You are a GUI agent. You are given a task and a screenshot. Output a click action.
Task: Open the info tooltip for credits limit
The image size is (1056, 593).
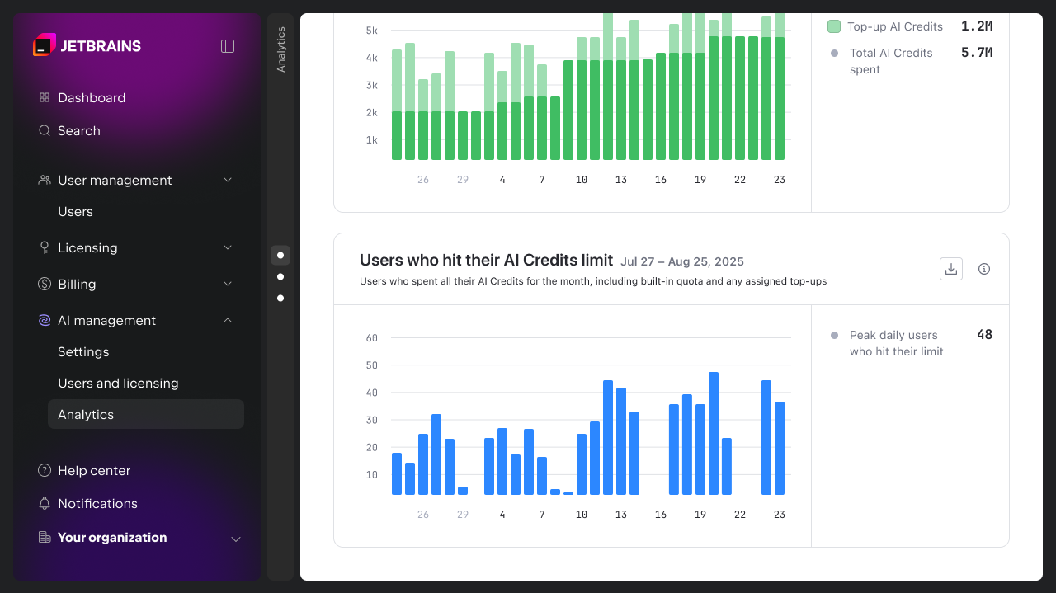tap(983, 269)
